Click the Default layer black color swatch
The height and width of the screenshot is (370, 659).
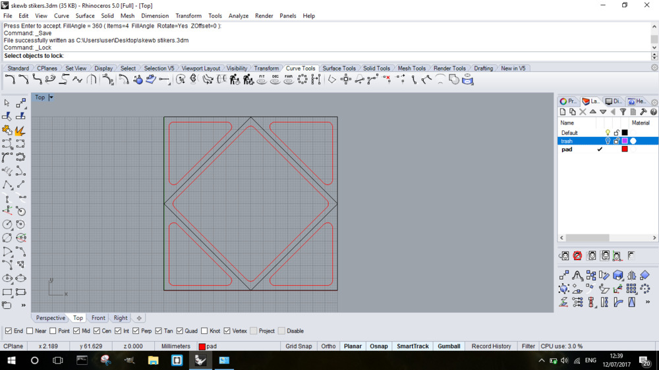click(625, 133)
